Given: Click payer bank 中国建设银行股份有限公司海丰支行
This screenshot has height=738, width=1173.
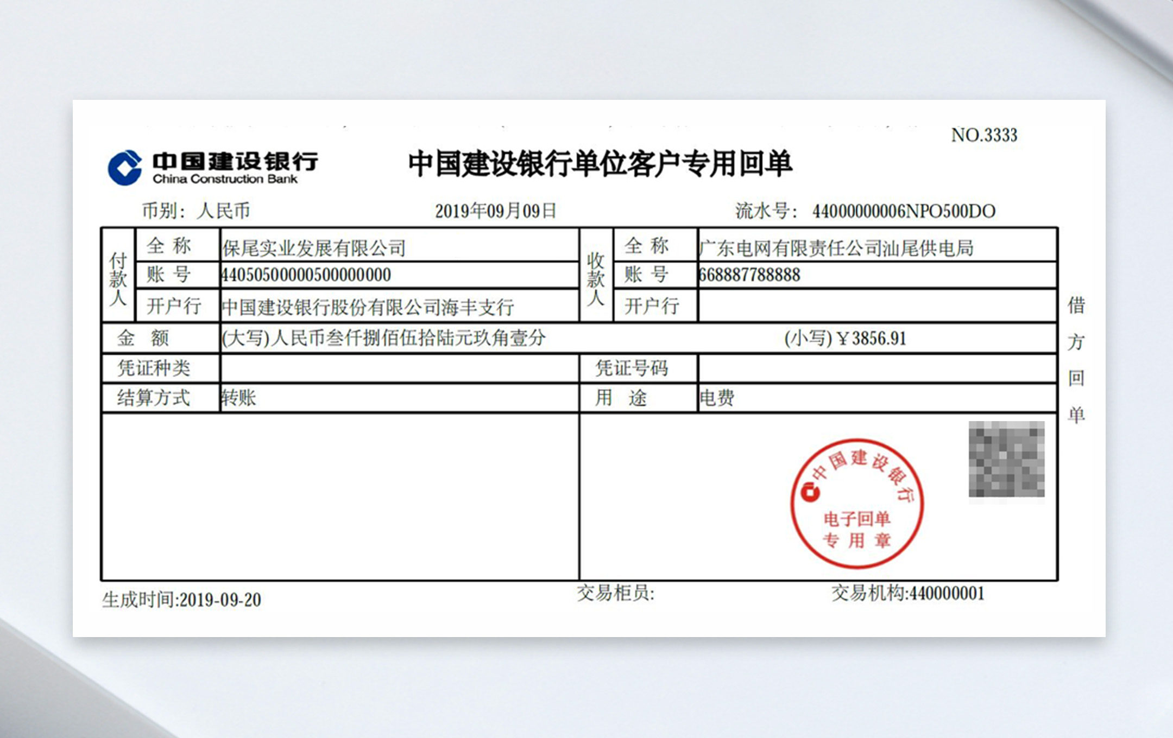Looking at the screenshot, I should (368, 308).
